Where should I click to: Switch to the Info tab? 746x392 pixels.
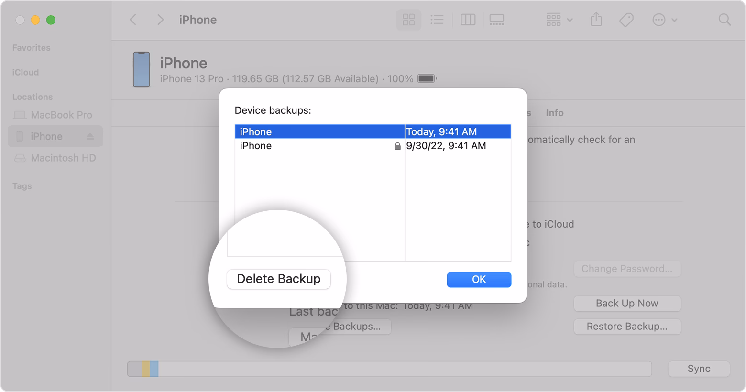[x=554, y=113]
